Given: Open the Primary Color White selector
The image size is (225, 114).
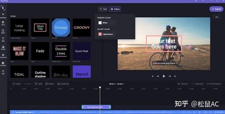Looking at the screenshot, I should coord(106,23).
